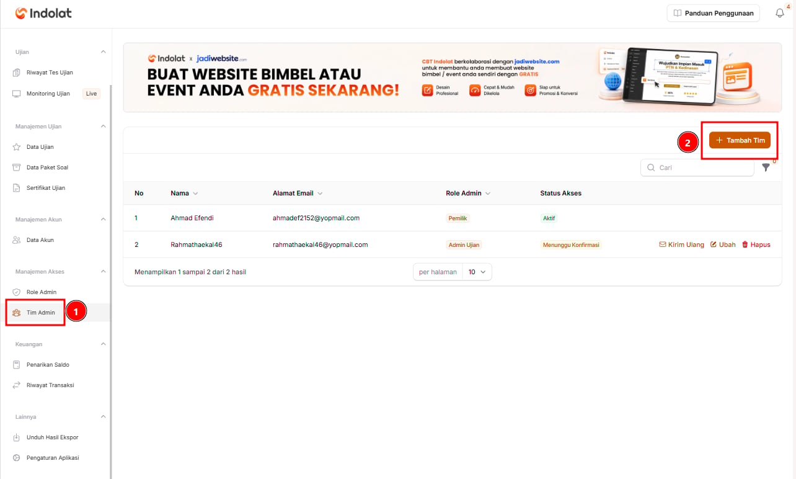Click the Data Paket Soal archive icon

[17, 168]
